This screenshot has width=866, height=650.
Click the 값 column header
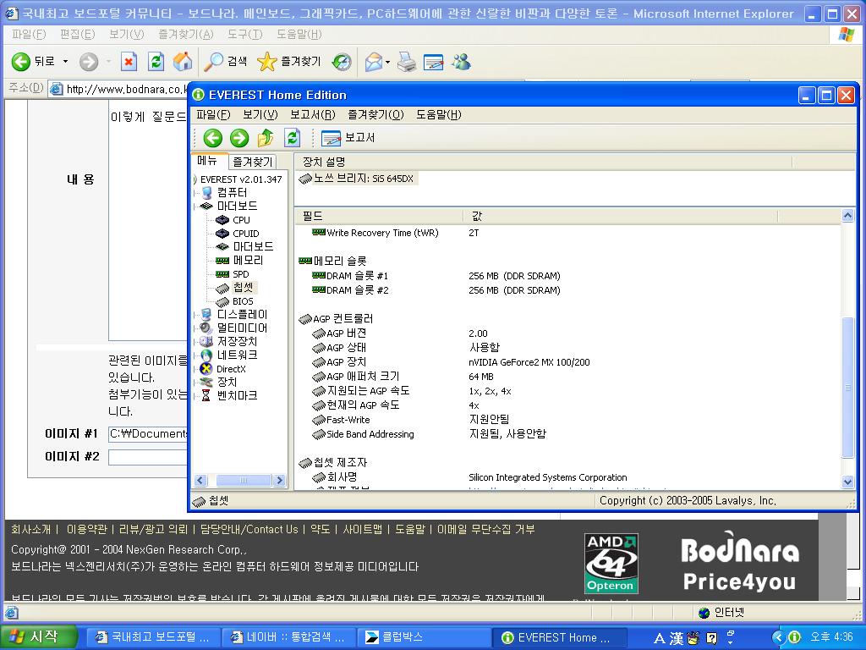tap(621, 216)
